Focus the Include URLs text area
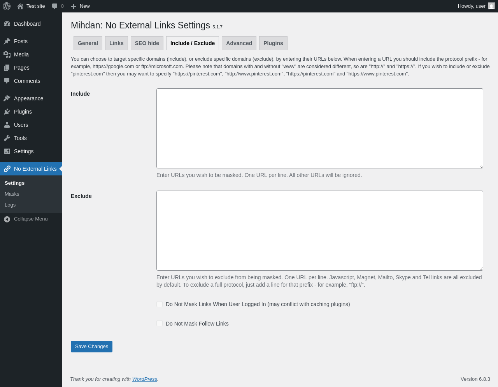This screenshot has width=498, height=387. tap(320, 128)
